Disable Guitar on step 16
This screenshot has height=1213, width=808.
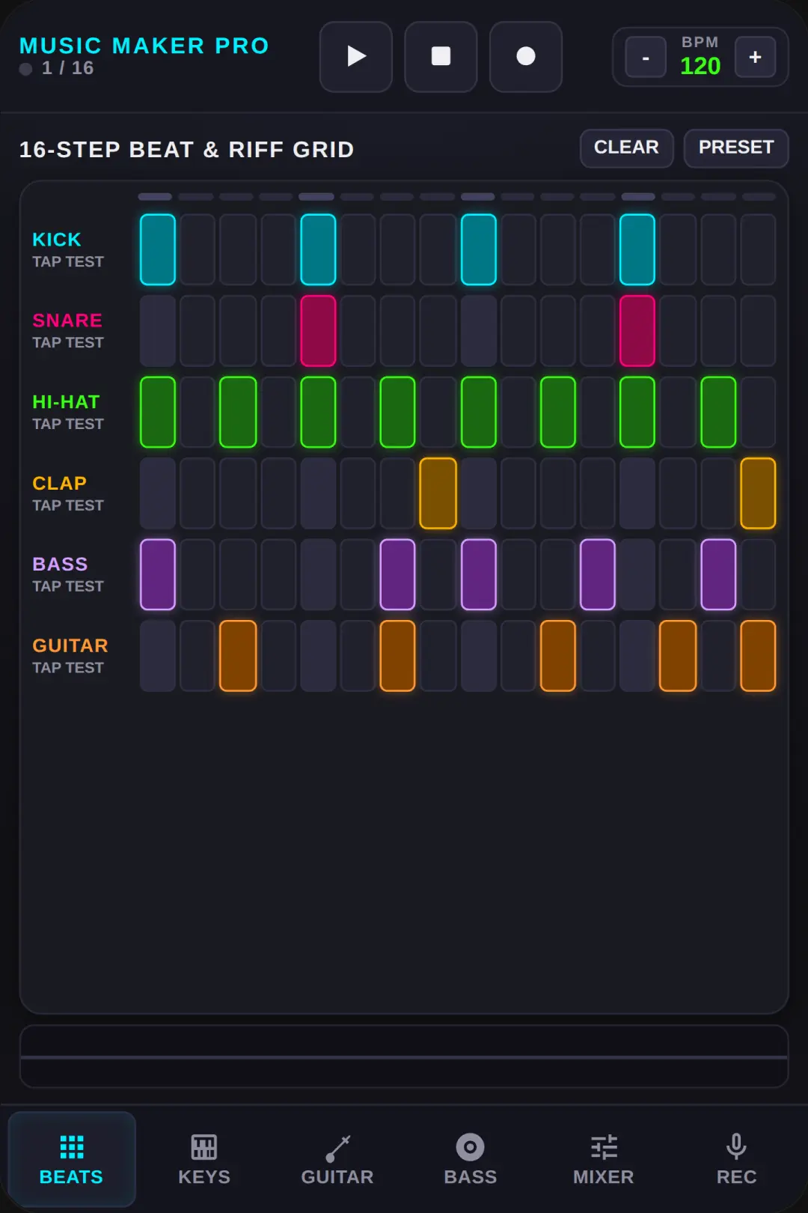coord(758,656)
